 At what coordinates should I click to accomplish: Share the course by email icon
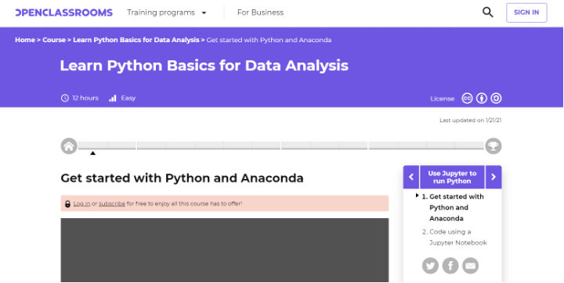click(471, 266)
